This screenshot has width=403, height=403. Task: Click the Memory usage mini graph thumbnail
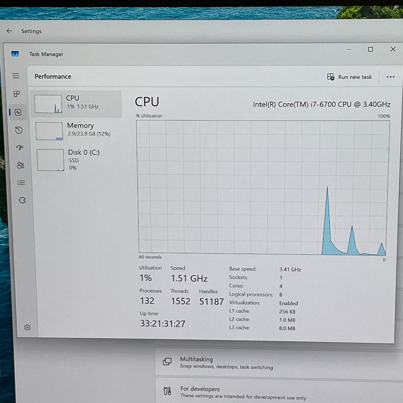49,131
